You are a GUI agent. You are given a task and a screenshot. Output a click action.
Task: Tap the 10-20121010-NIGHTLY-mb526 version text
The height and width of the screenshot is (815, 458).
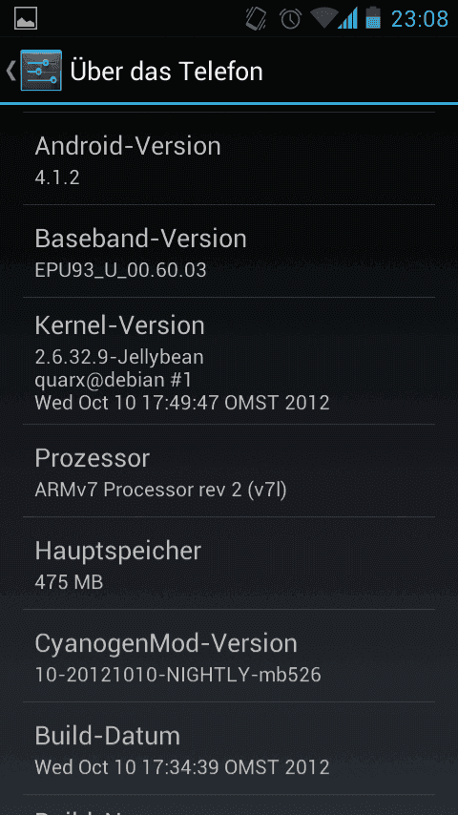[177, 675]
